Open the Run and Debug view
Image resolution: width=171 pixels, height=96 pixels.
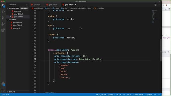click(x=3, y=24)
